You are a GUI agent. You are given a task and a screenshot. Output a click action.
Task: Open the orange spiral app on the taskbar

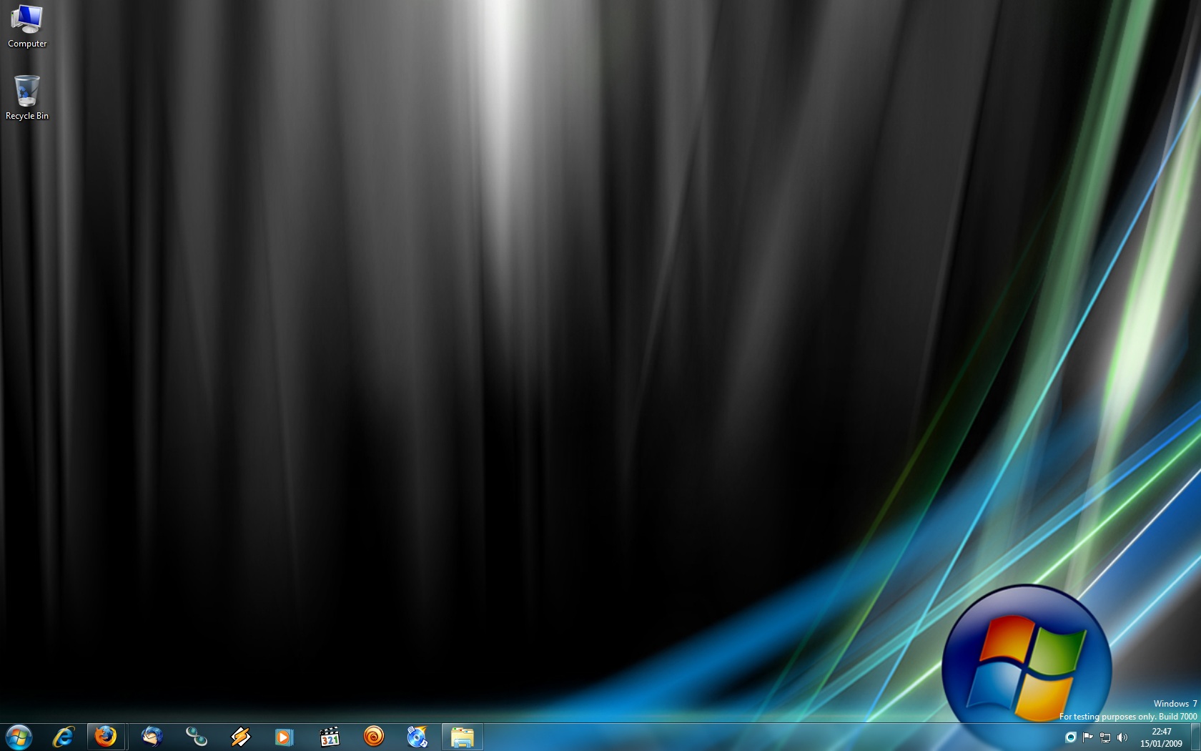coord(373,737)
